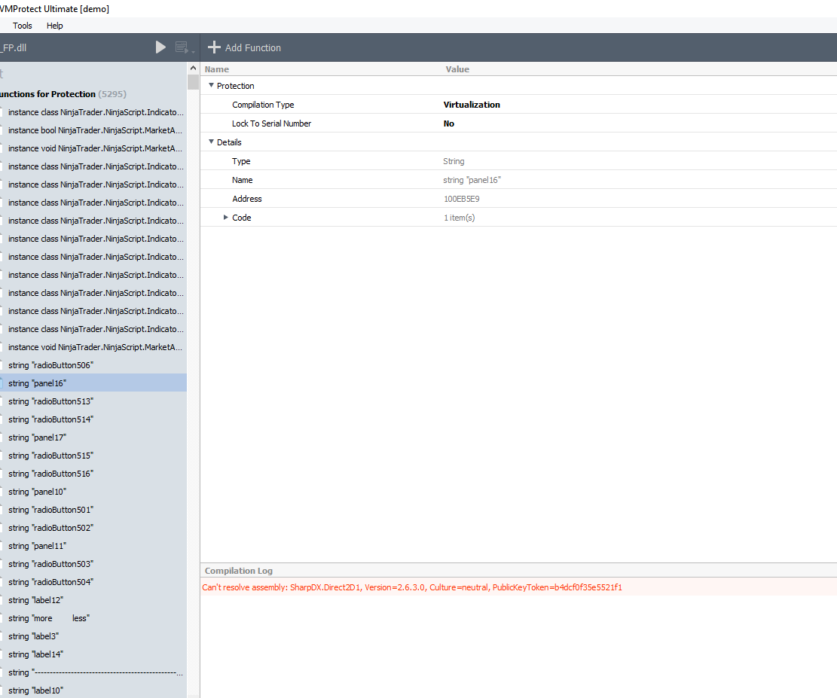Change Lock To Serial Number value
Screen dimensions: 837x698
tap(449, 123)
